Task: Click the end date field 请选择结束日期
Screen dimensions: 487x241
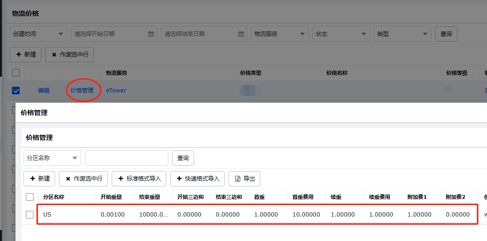Action: [204, 34]
